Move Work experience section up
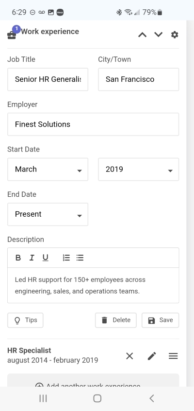 tap(142, 35)
